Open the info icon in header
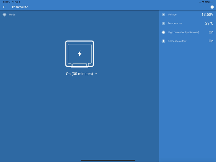Viewport: 216px width, 162px height. (212, 7)
